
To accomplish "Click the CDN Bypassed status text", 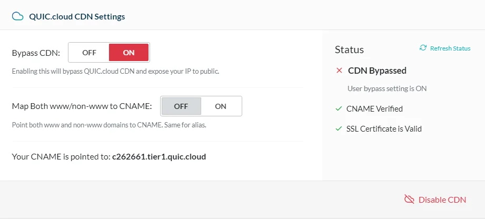I will pyautogui.click(x=377, y=71).
